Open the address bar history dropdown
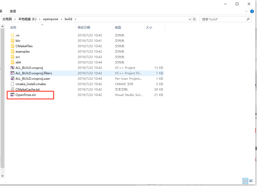The image size is (257, 186). 190,19
